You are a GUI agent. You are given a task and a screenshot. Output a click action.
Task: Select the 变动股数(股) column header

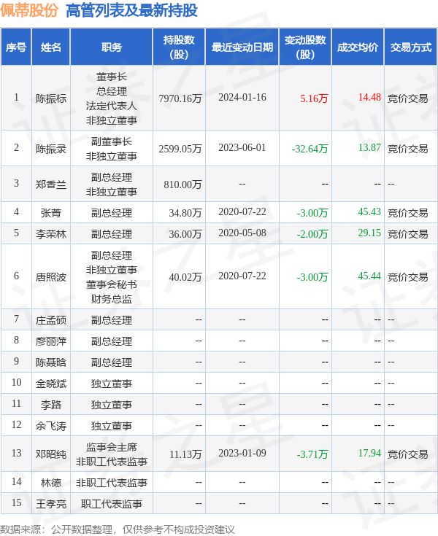click(305, 47)
